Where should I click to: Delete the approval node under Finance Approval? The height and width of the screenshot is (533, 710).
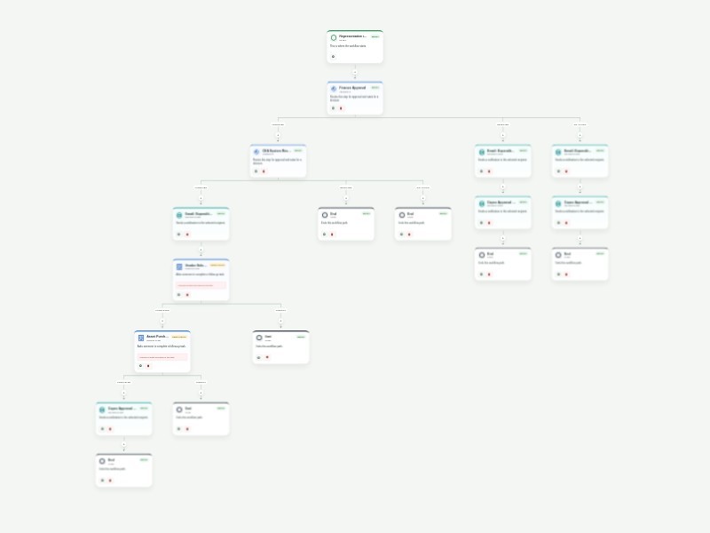[x=264, y=171]
